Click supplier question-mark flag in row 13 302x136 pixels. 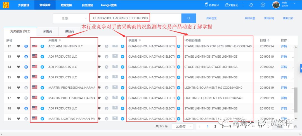coord(115,56)
